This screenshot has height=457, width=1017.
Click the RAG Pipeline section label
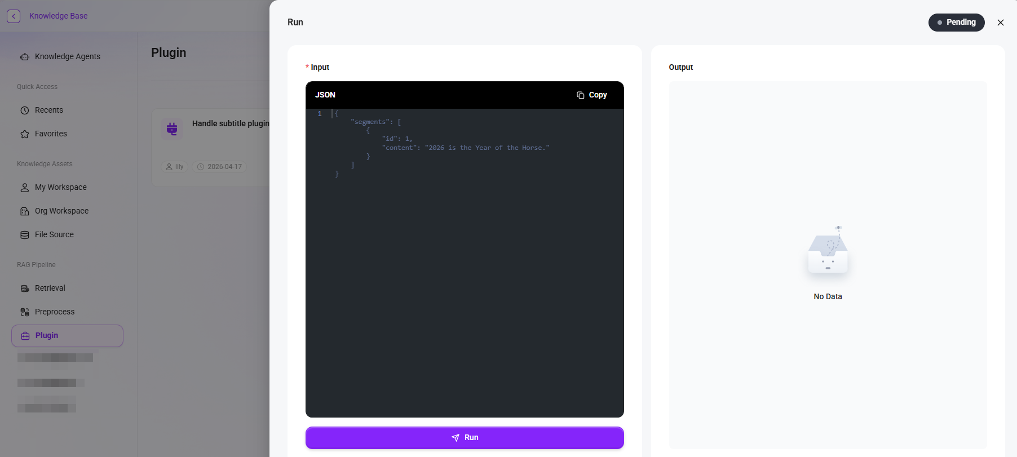coord(36,265)
